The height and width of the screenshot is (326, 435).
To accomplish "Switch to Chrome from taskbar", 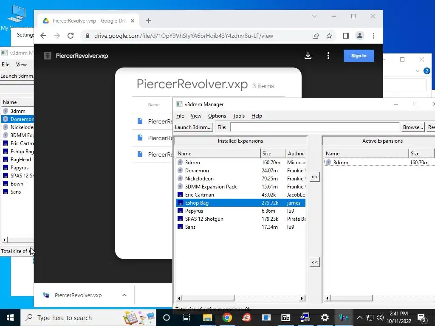I will tap(227, 318).
